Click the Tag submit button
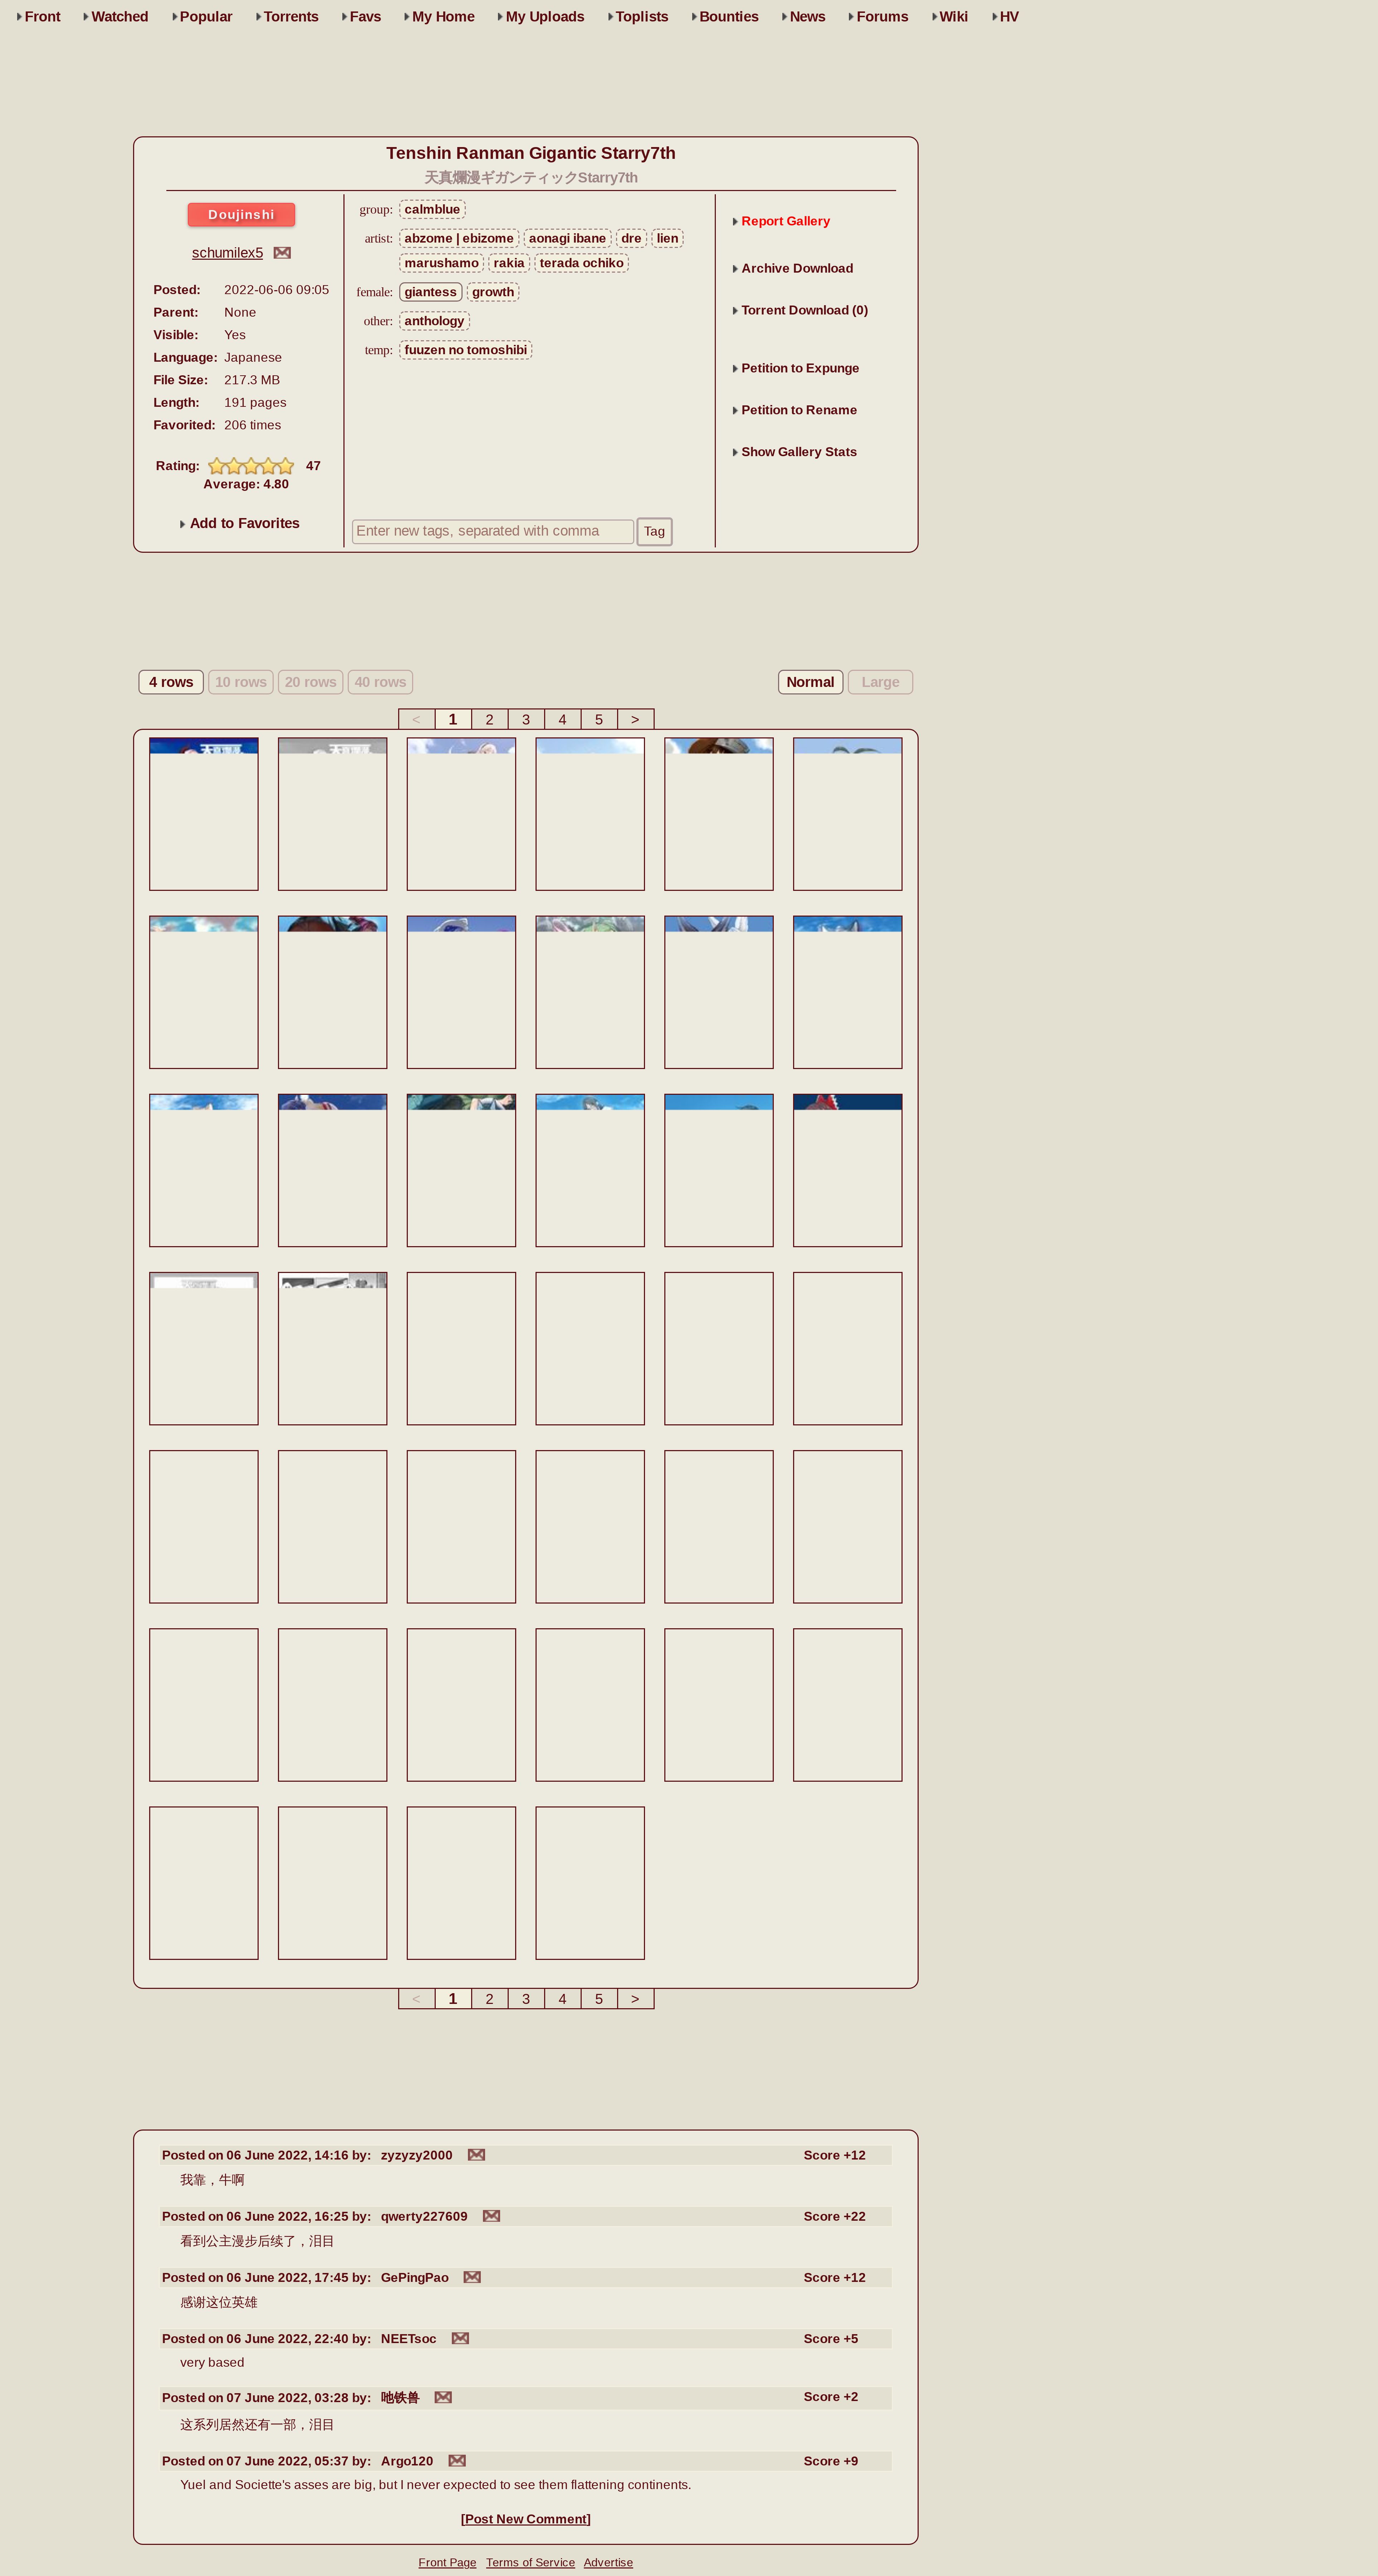 (654, 532)
